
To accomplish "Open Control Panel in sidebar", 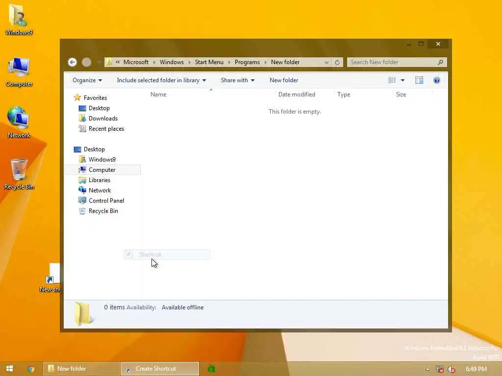I will coord(106,200).
